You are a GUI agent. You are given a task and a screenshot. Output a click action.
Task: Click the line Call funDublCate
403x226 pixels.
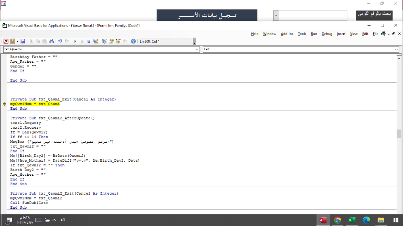click(29, 203)
